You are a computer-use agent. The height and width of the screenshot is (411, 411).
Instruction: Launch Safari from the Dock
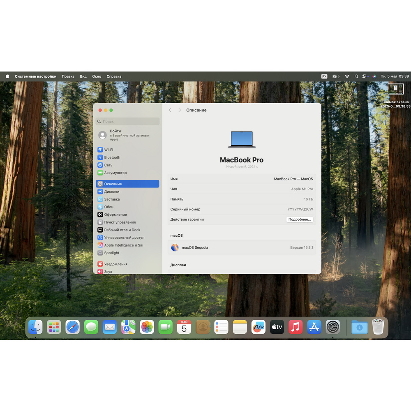73,327
